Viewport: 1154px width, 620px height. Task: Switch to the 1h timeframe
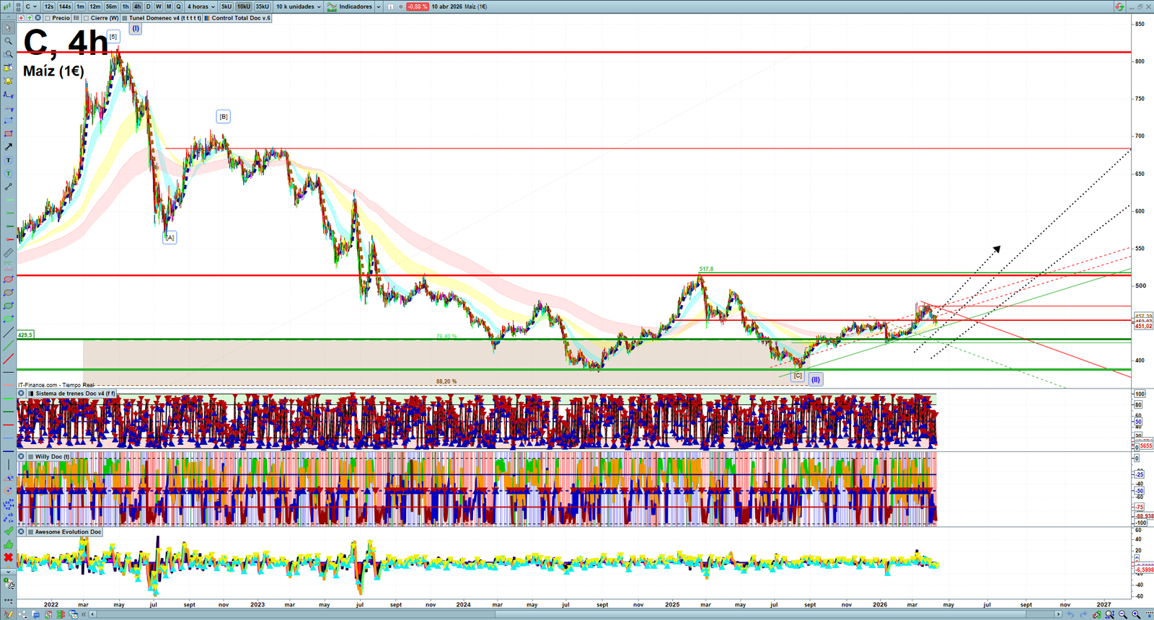(x=125, y=6)
